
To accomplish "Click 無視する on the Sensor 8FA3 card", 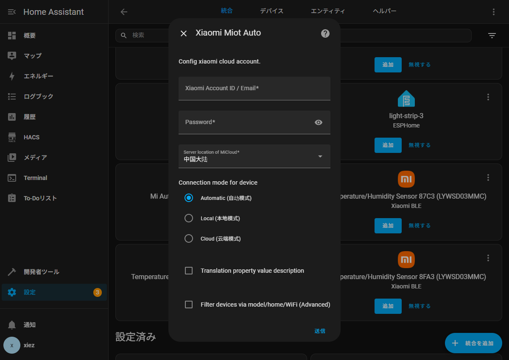I will click(x=420, y=306).
